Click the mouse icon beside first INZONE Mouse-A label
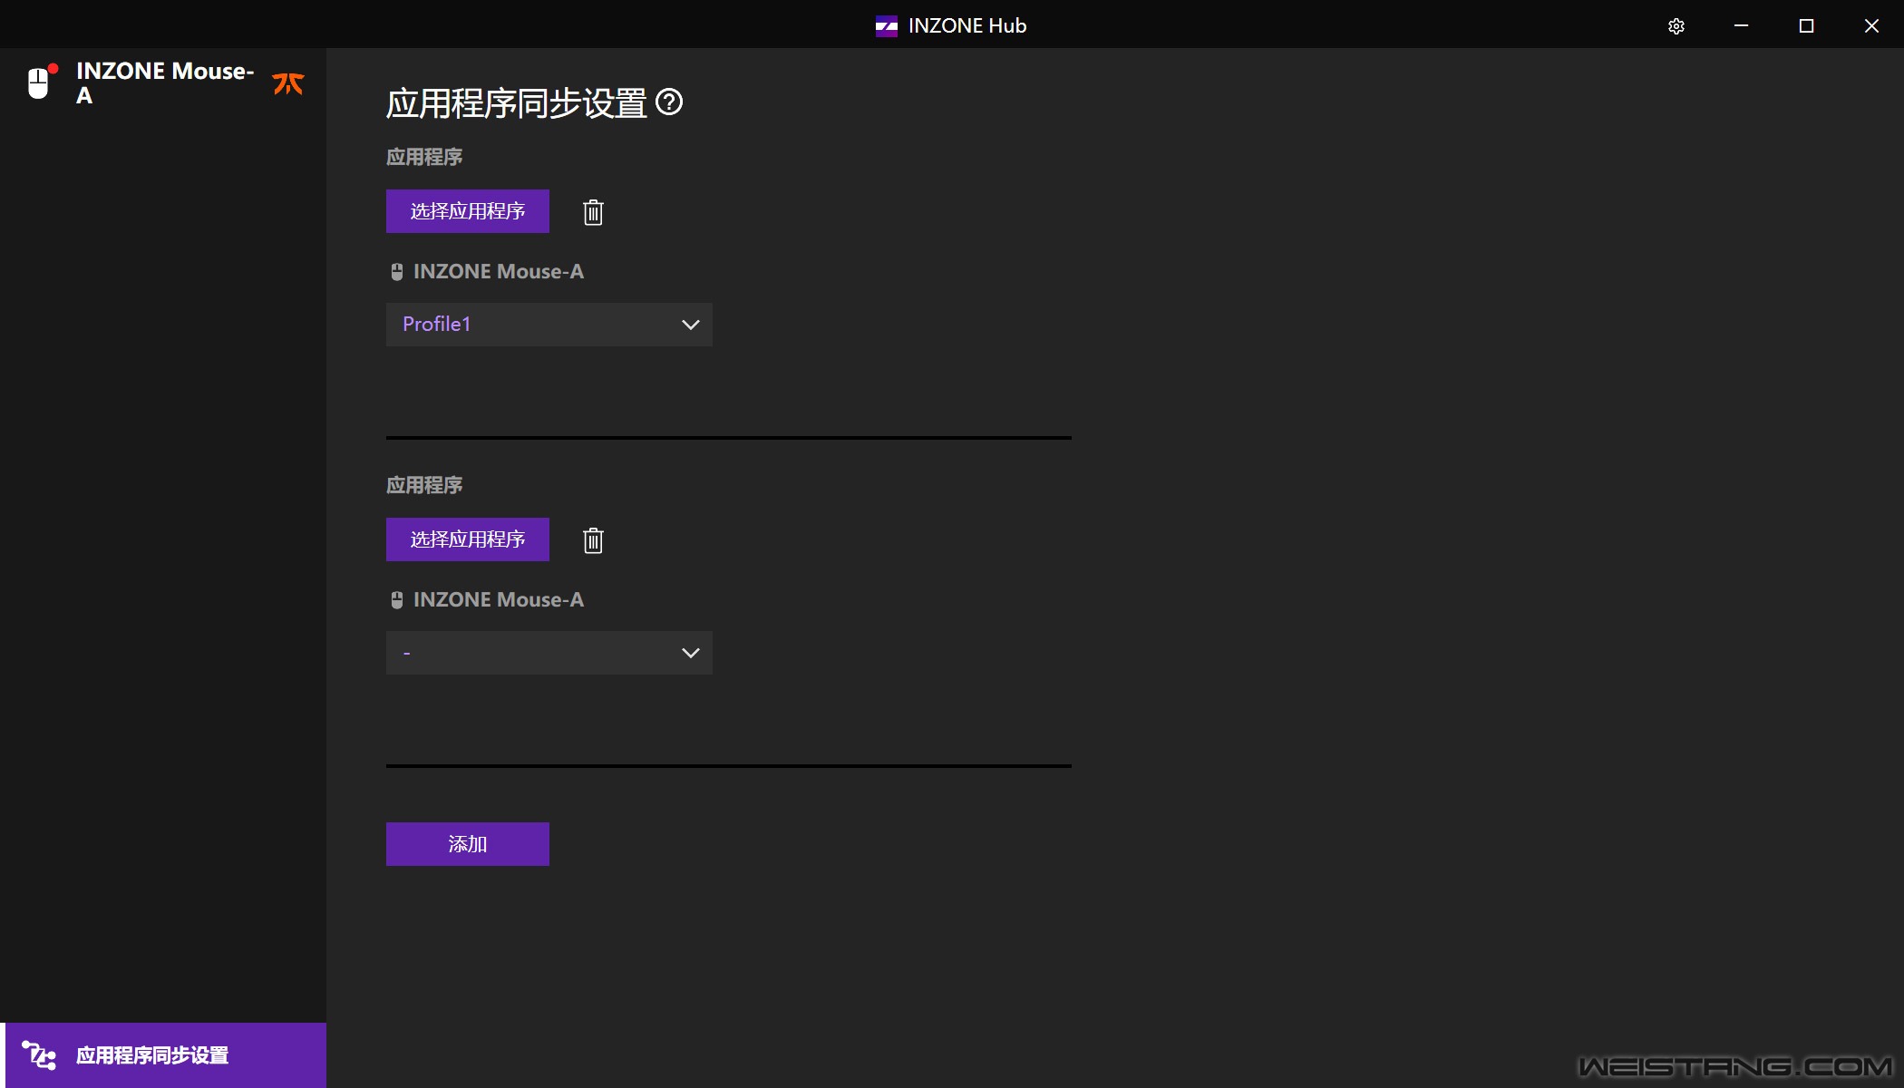Image resolution: width=1904 pixels, height=1088 pixels. pyautogui.click(x=397, y=272)
